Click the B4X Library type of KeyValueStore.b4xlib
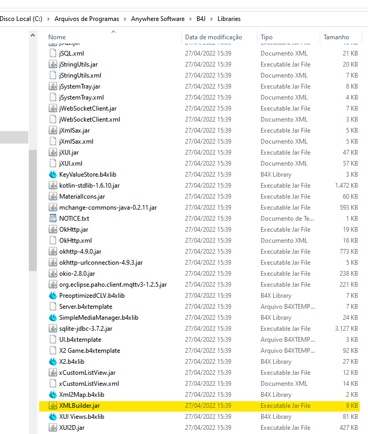Viewport: 368px width, 434px height. pyautogui.click(x=276, y=175)
